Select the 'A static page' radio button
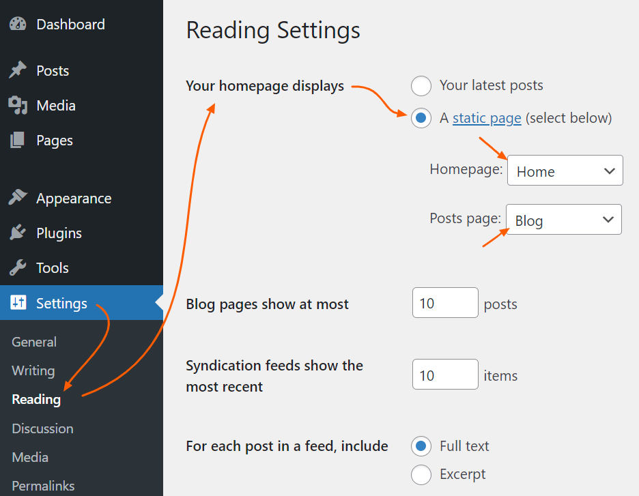 pyautogui.click(x=421, y=118)
